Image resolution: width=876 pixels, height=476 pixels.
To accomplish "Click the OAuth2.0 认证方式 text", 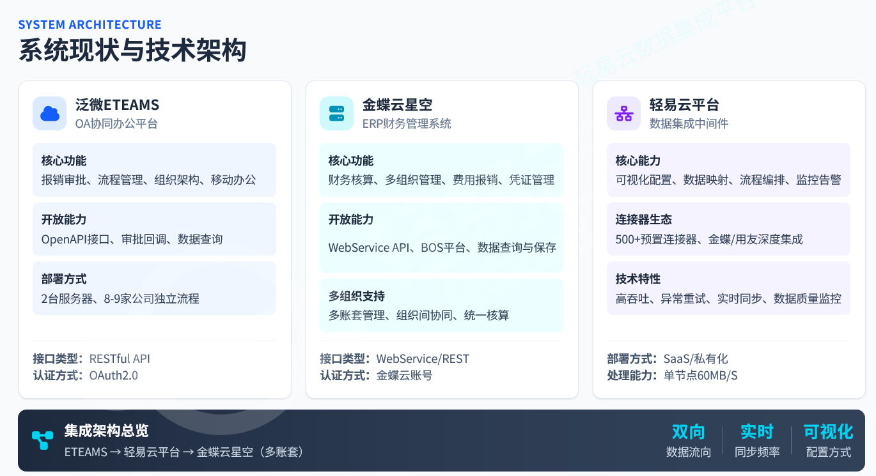I will coord(113,376).
